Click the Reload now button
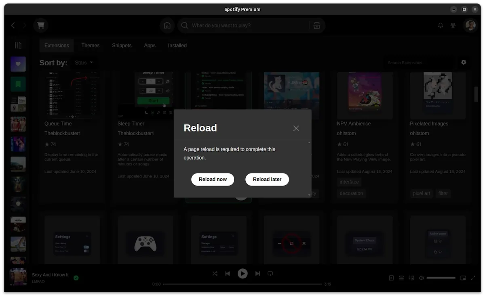485x297 pixels. tap(213, 179)
